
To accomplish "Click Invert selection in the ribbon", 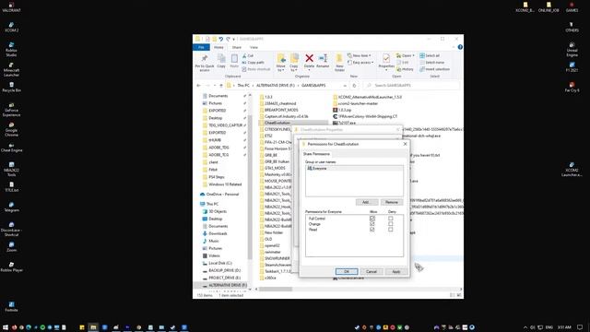I will pos(434,69).
